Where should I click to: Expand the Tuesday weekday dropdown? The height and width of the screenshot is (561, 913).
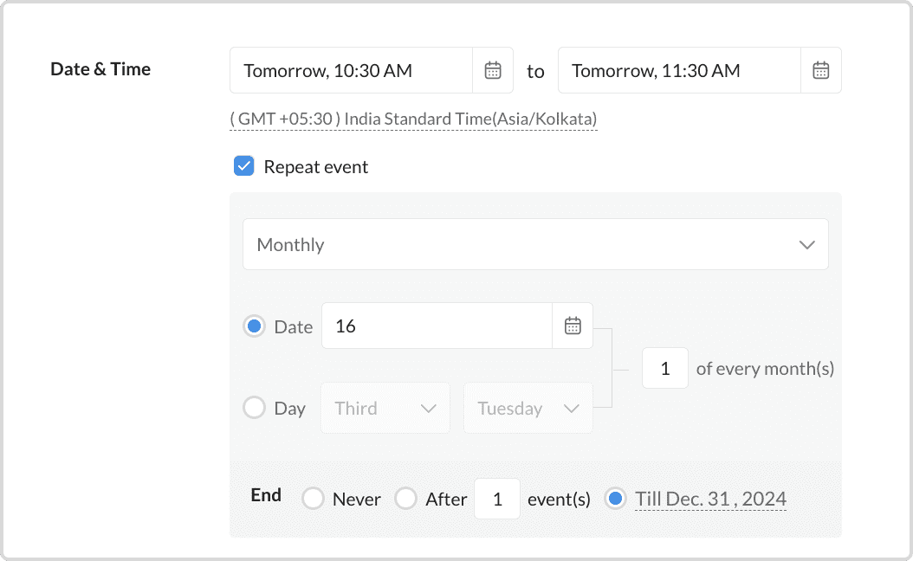tap(528, 408)
